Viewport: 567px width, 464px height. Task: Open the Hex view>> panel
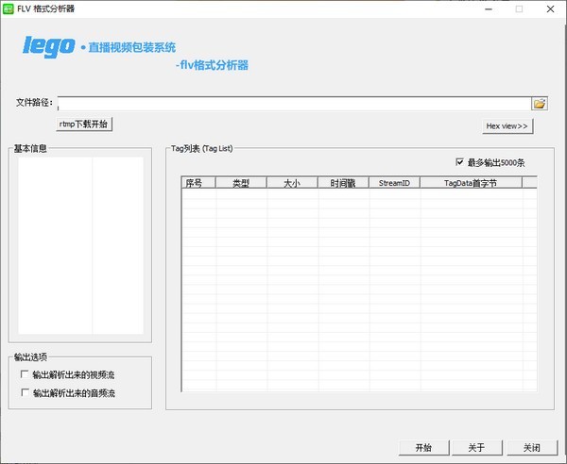pyautogui.click(x=507, y=126)
